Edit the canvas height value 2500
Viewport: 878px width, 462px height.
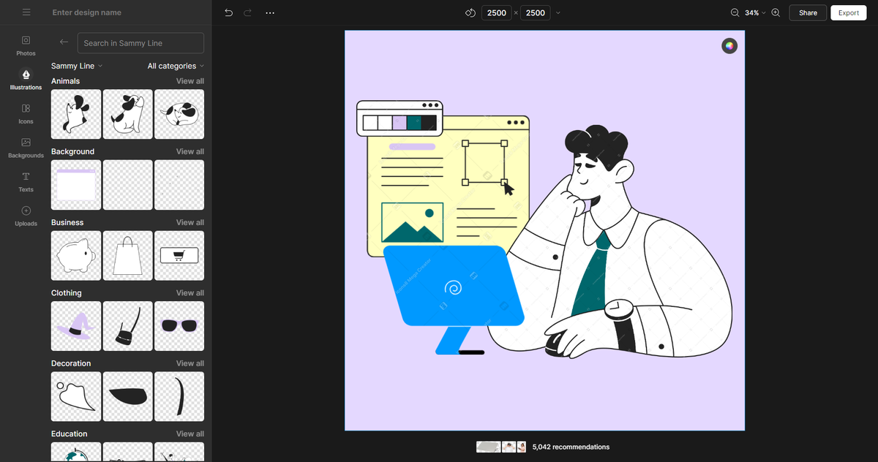tap(536, 12)
